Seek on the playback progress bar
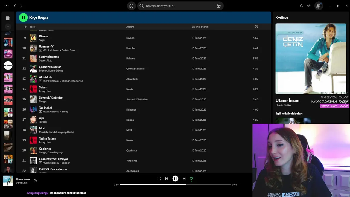 point(175,184)
